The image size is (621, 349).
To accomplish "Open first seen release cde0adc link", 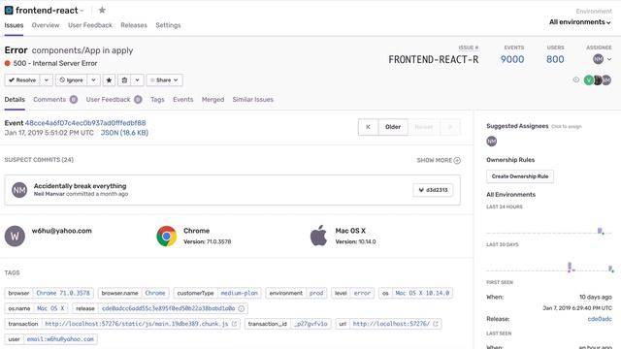I will (600, 319).
